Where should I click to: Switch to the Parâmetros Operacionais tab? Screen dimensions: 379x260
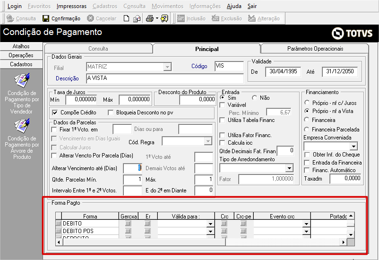(315, 49)
